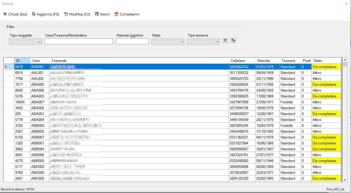The image size is (351, 193).
Task: Click the Chiudi [Esc] toolbar button
Action: tap(15, 14)
